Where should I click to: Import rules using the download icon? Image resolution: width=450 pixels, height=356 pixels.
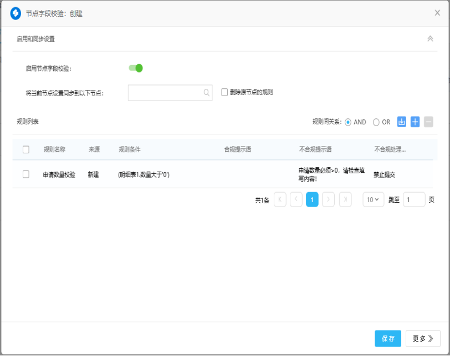click(x=401, y=122)
